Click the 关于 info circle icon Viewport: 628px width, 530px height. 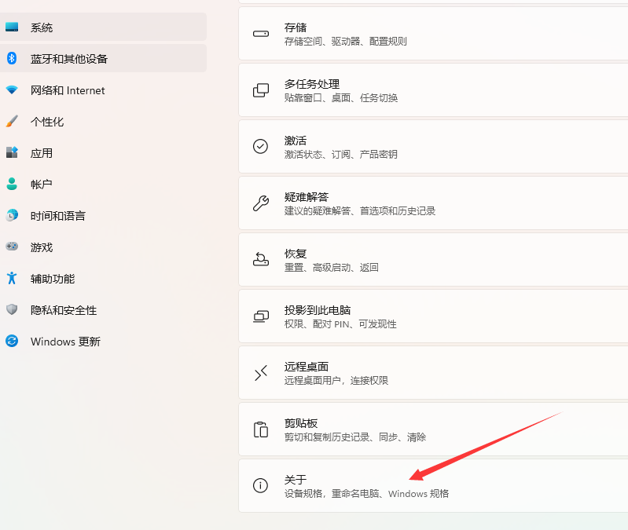(260, 485)
